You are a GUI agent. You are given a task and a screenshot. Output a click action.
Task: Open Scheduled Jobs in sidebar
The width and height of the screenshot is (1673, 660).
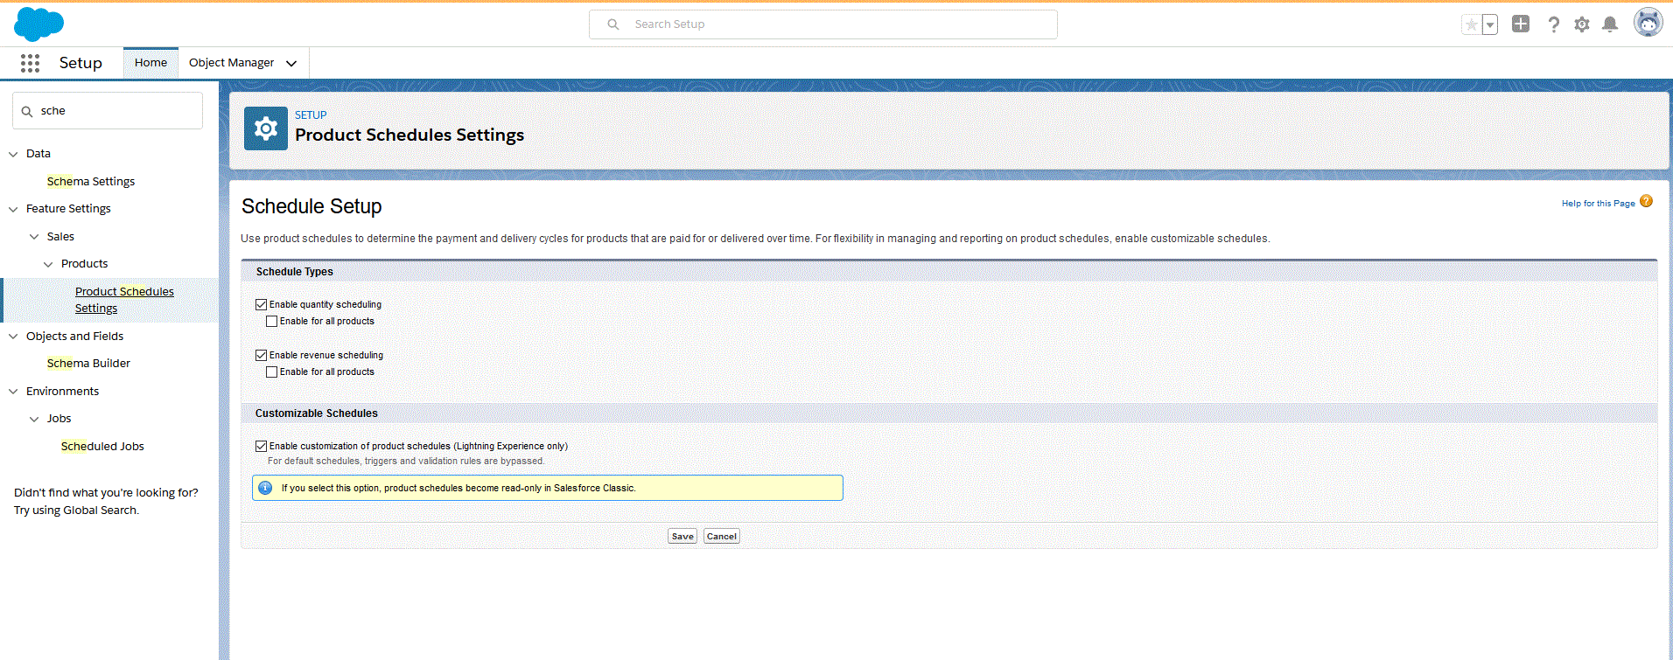102,447
